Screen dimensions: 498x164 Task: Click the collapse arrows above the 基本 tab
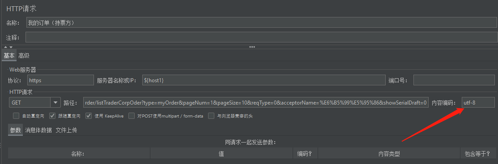pyautogui.click(x=8, y=47)
